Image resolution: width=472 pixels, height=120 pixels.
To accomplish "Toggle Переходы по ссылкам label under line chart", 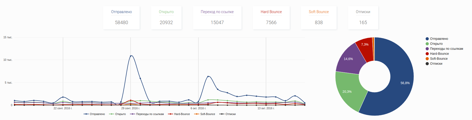I will click(x=150, y=114).
